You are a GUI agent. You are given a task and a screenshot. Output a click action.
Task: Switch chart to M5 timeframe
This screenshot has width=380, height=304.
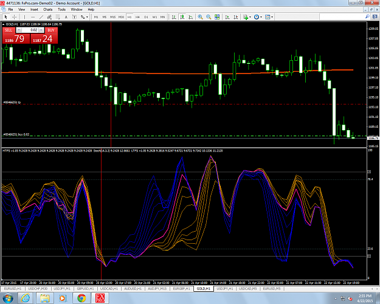[x=105, y=17]
